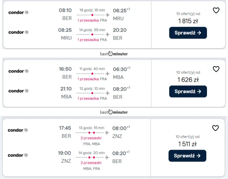228x179 pixels.
Task: Click Sprawdź for the 1 511 zł offer
Action: [x=187, y=156]
